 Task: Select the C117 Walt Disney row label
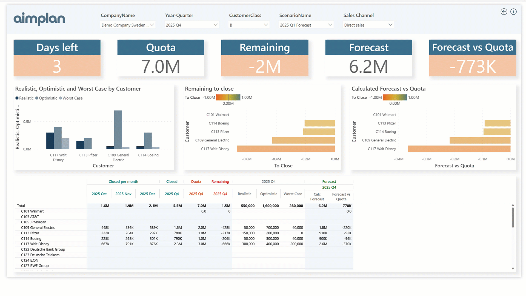(x=35, y=244)
